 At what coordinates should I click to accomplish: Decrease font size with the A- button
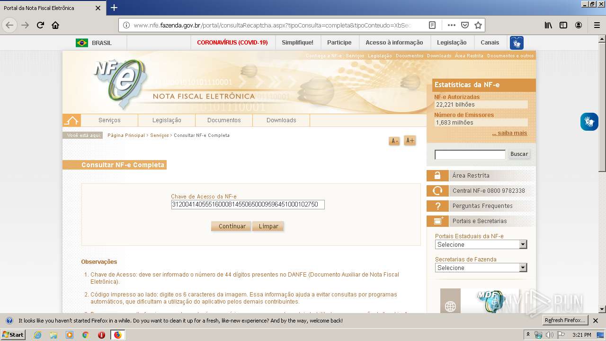coord(394,141)
